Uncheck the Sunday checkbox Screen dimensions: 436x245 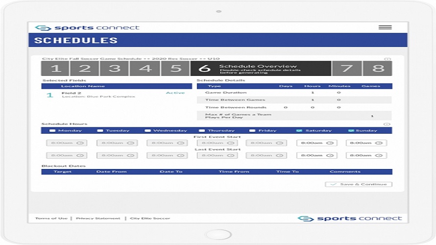pyautogui.click(x=351, y=130)
